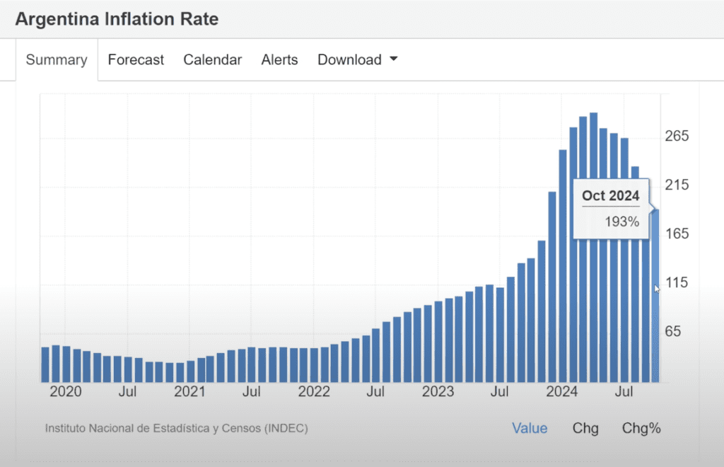Click the tallest bar in the chart
Screen dimensions: 724x467
(x=594, y=248)
